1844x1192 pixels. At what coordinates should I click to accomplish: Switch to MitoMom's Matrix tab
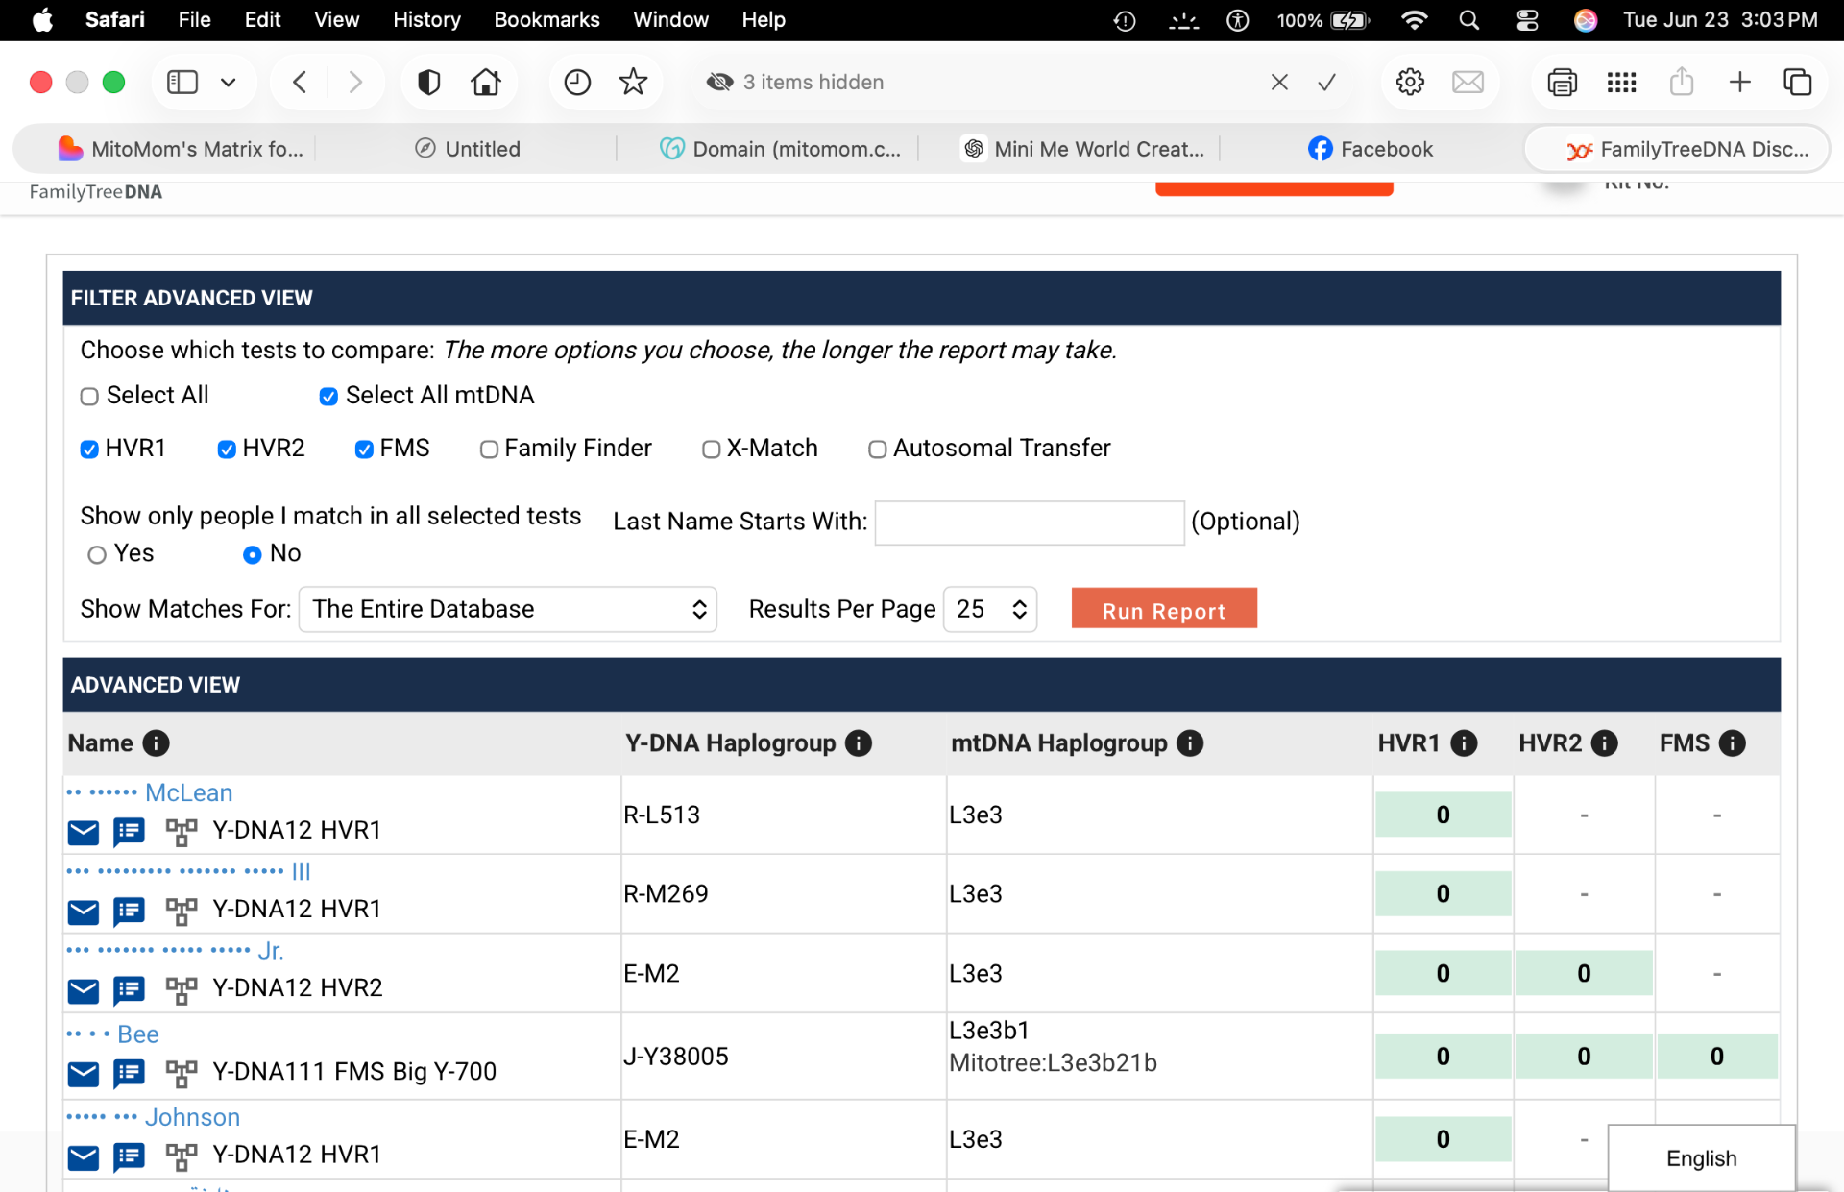tap(181, 149)
